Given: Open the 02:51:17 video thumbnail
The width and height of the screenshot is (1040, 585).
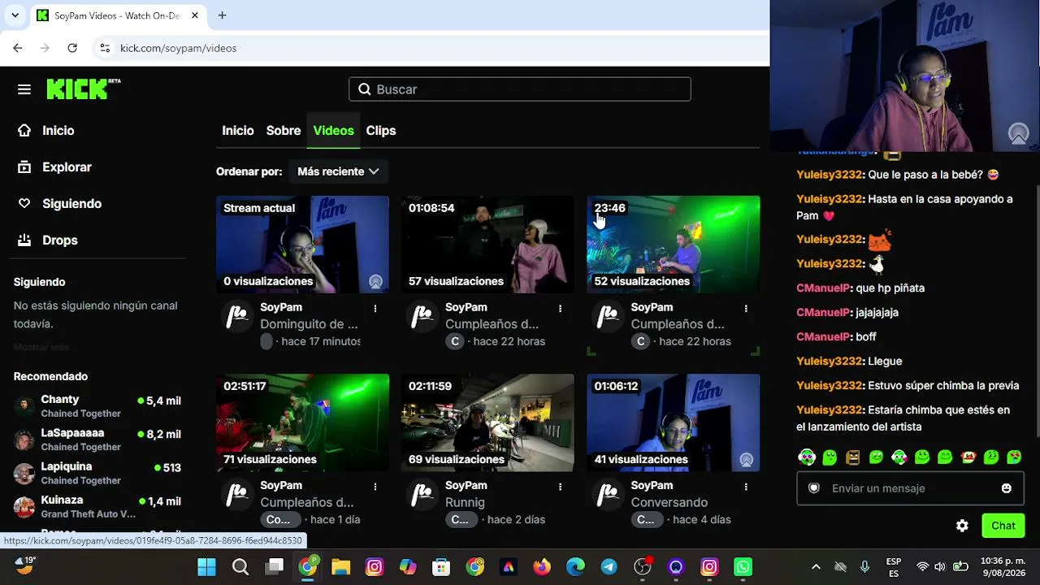Looking at the screenshot, I should tap(302, 422).
